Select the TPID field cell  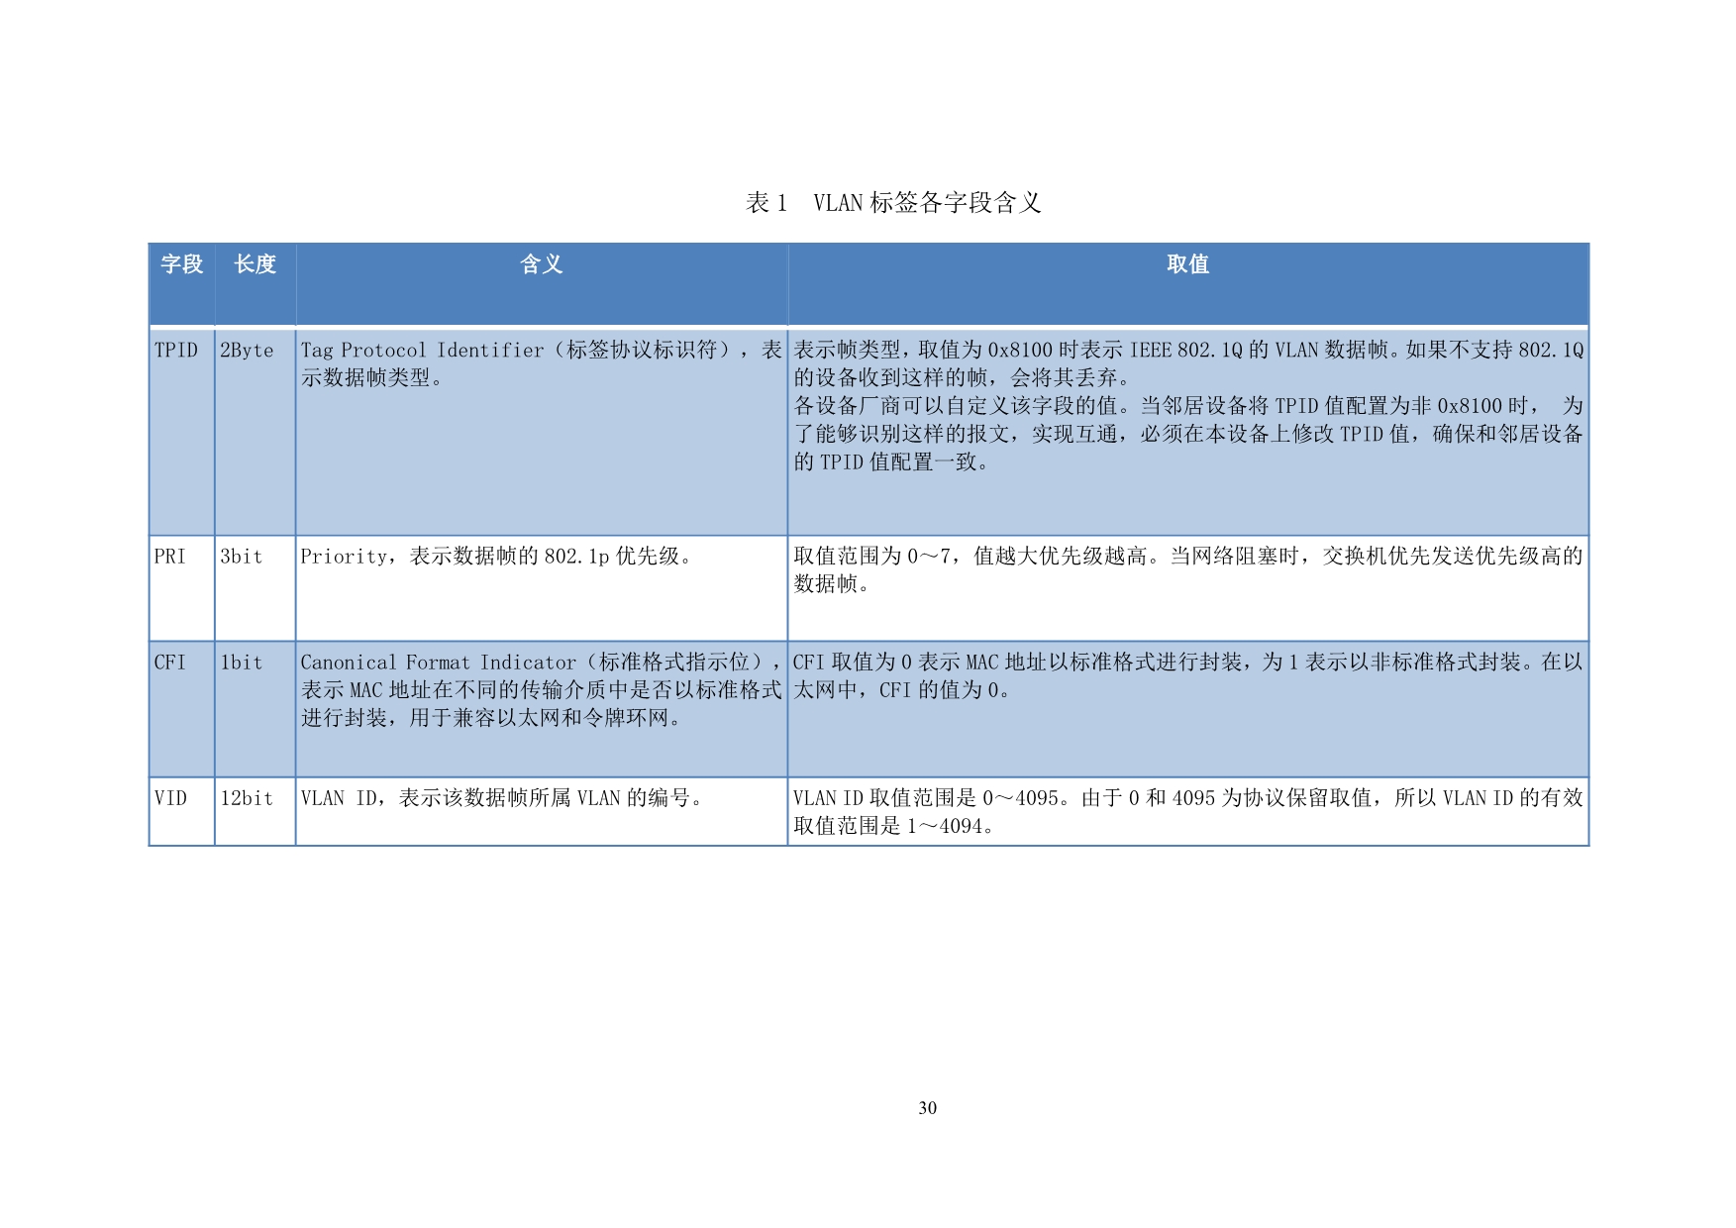click(176, 351)
